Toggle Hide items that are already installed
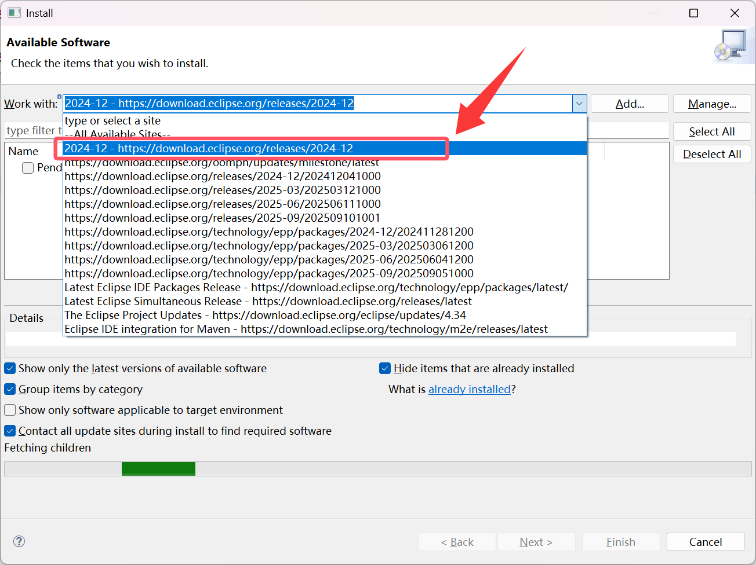 385,368
